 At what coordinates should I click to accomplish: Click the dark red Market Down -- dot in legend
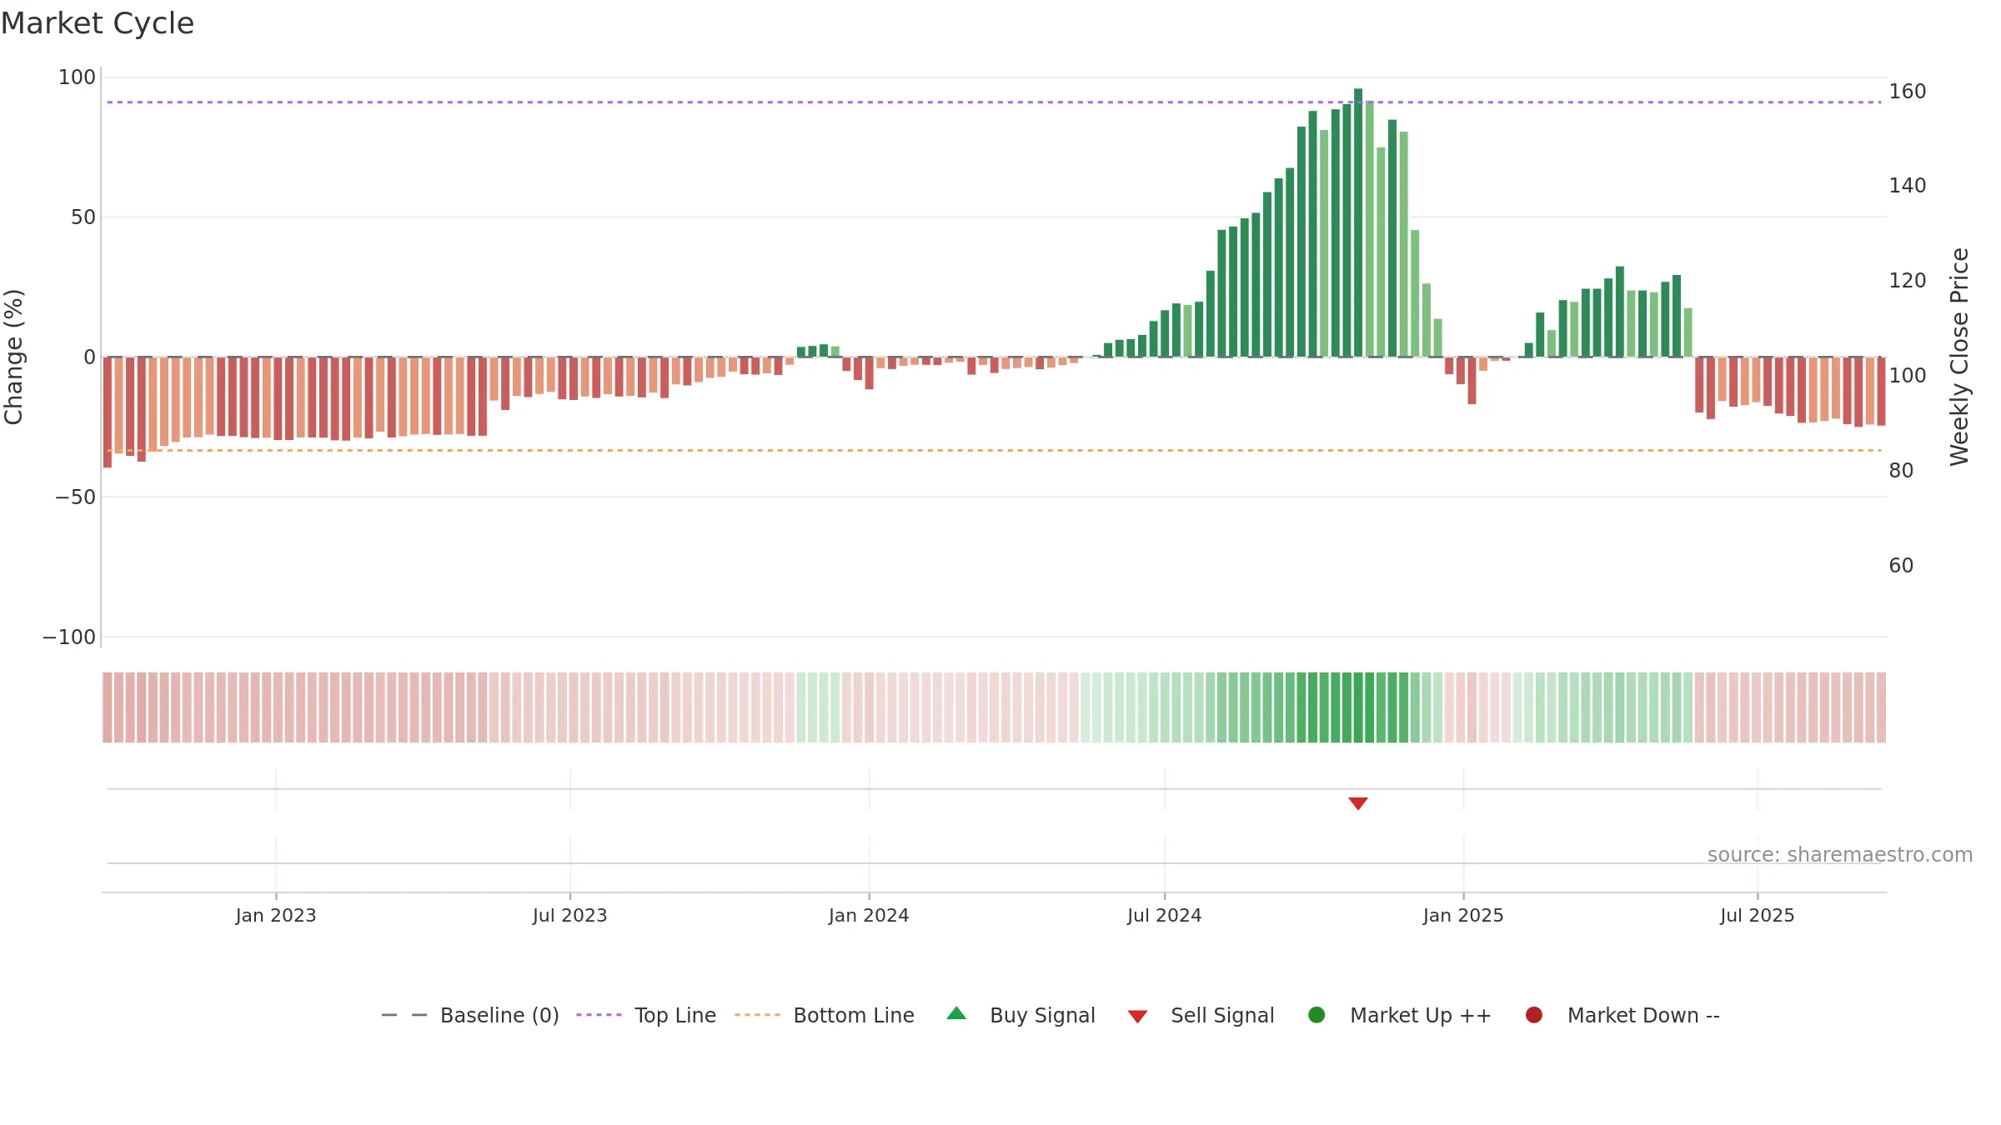(x=1534, y=1014)
